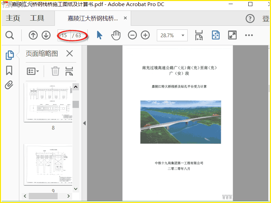Image resolution: width=271 pixels, height=203 pixels.
Task: Toggle the page thumbnails sidebar panel
Action: (x=9, y=55)
